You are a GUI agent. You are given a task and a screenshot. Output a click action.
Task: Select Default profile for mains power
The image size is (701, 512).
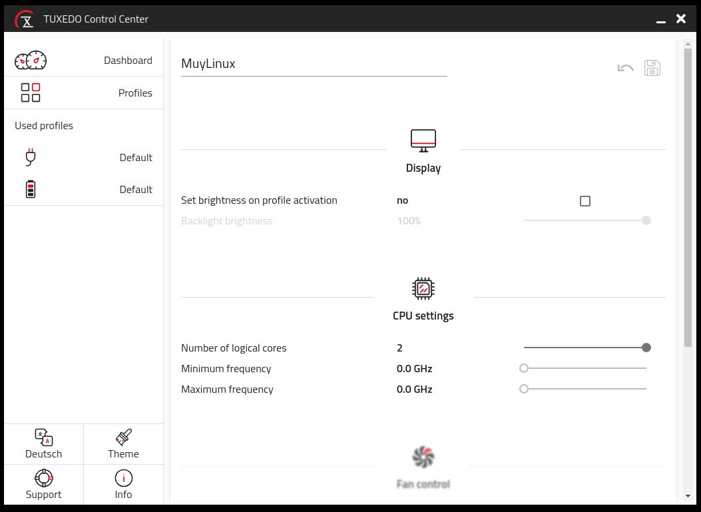tap(136, 158)
